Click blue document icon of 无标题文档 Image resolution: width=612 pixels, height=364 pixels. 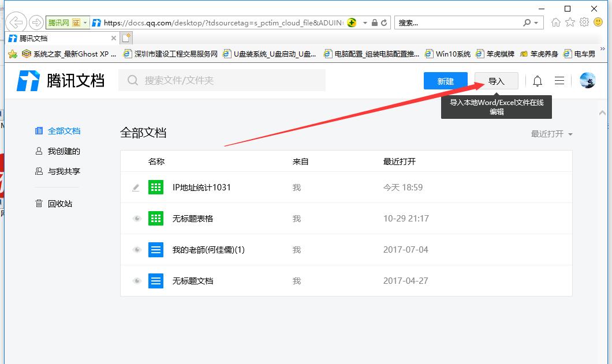[155, 281]
